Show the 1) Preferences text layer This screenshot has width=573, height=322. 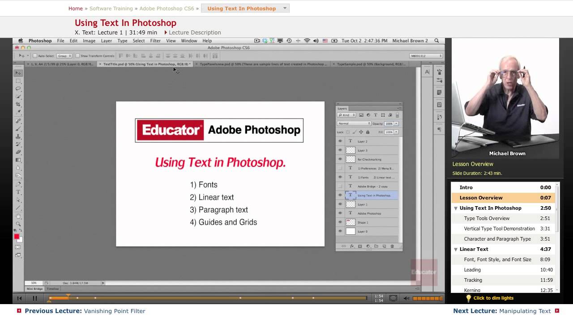[x=340, y=168]
